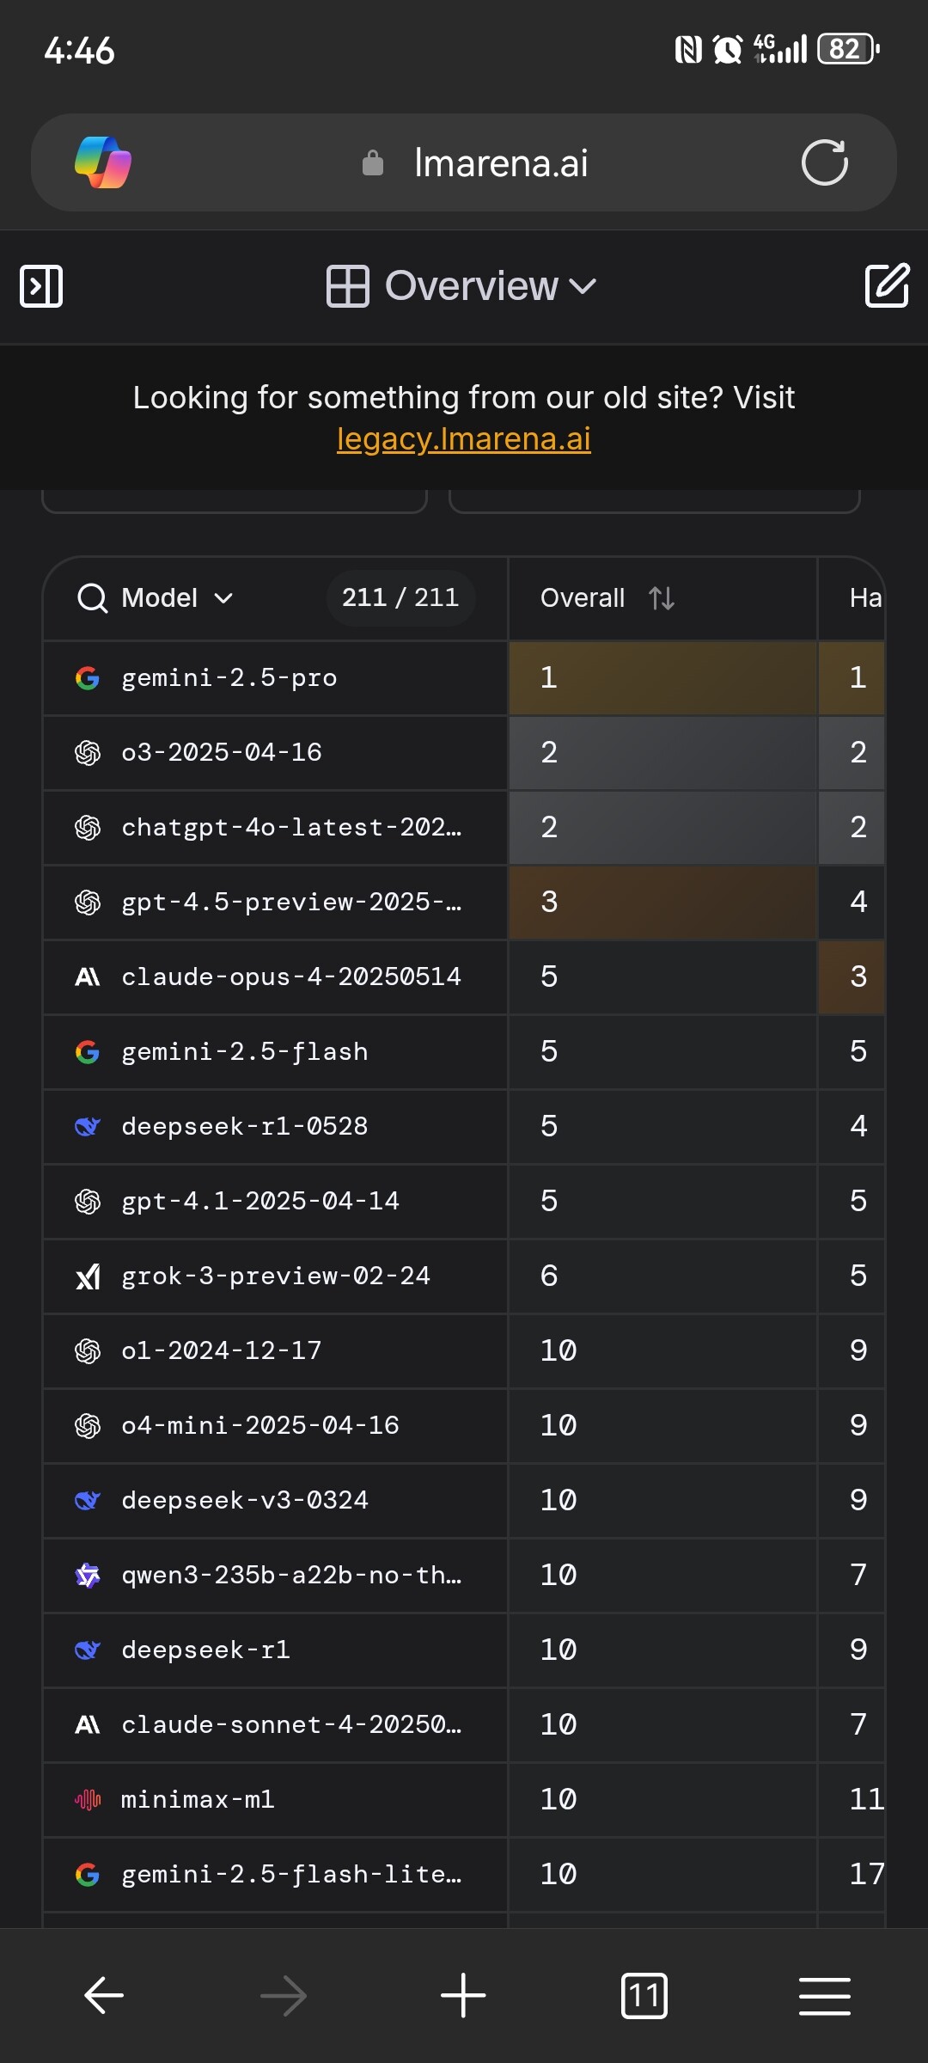Screen dimensions: 928x2063
Task: Open the legacy.lmarena.ai link
Action: coord(463,438)
